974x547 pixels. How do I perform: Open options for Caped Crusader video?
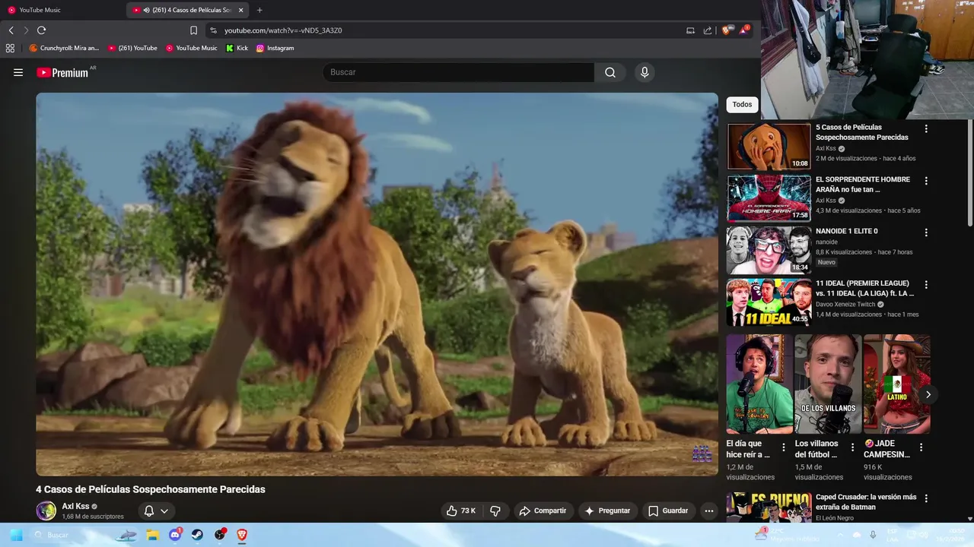(x=926, y=498)
